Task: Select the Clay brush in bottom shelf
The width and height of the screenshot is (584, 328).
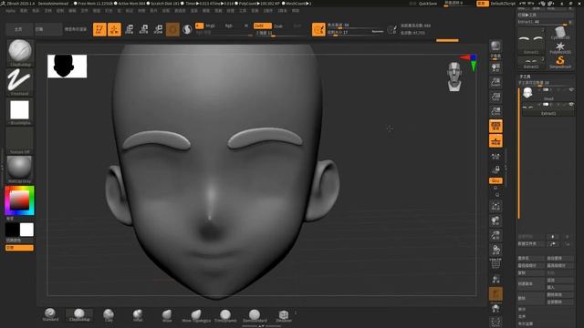Action: [x=109, y=315]
